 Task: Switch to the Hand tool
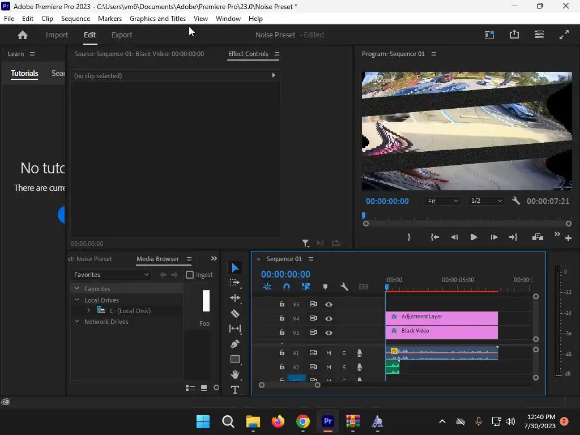[235, 374]
